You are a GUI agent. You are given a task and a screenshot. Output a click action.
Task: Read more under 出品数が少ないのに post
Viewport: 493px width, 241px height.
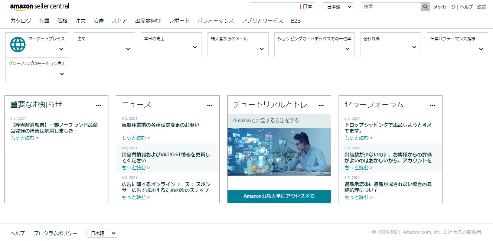[359, 167]
